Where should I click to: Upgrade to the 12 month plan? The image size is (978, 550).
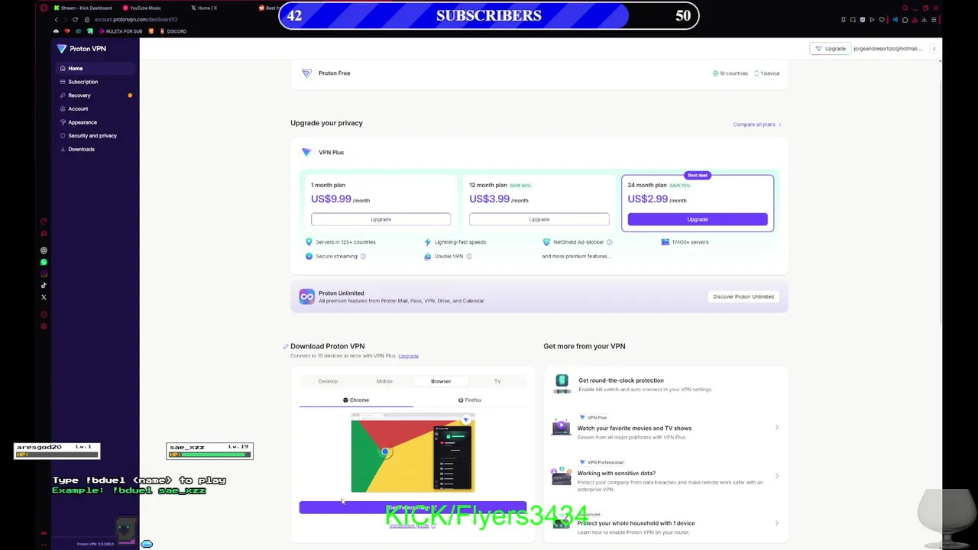pos(539,219)
